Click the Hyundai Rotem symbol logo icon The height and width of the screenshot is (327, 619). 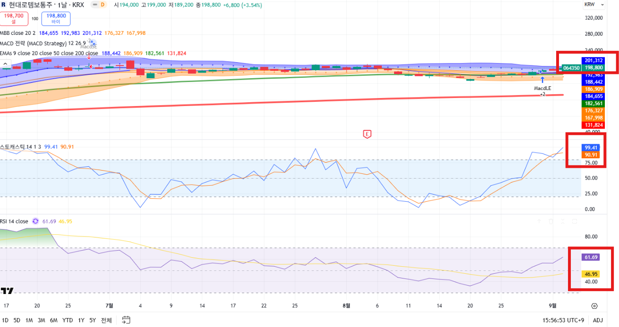click(x=4, y=5)
